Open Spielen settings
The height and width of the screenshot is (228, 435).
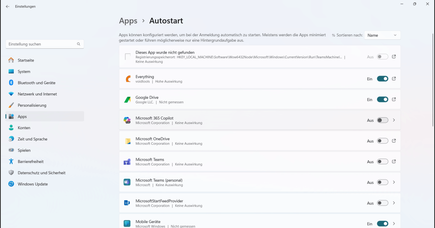point(45,150)
